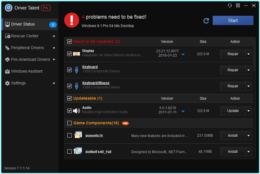Click the blue 4 notification badge
Viewport: 260px width, 174px height.
(x=53, y=25)
